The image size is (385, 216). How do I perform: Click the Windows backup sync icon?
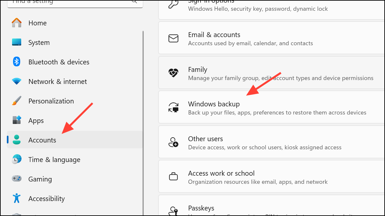pyautogui.click(x=173, y=107)
